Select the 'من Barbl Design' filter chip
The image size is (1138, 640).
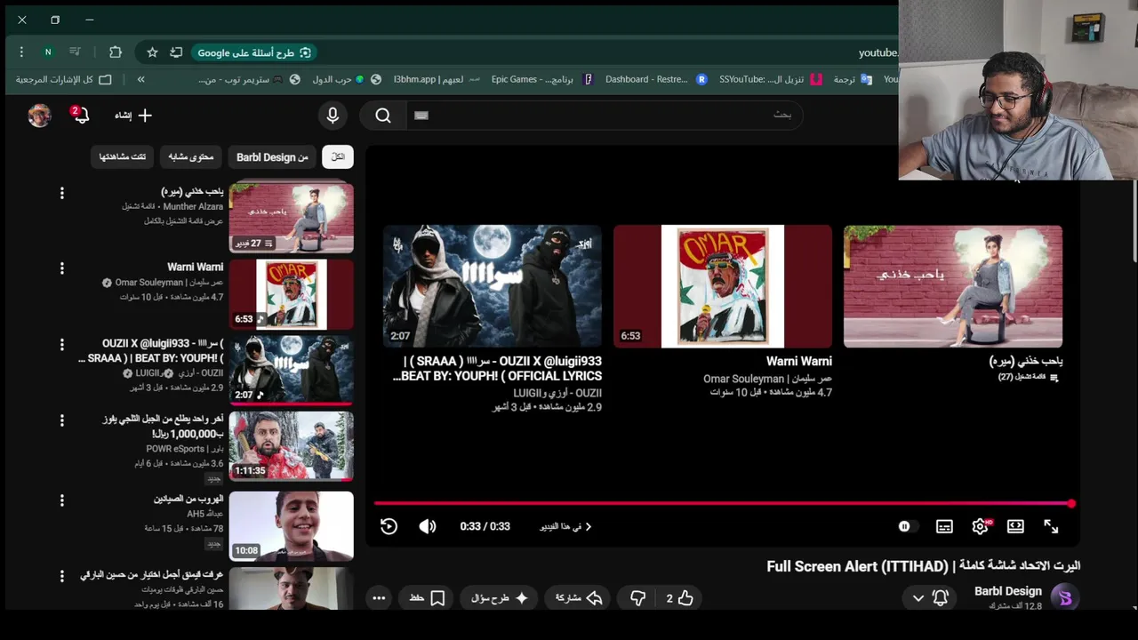272,156
